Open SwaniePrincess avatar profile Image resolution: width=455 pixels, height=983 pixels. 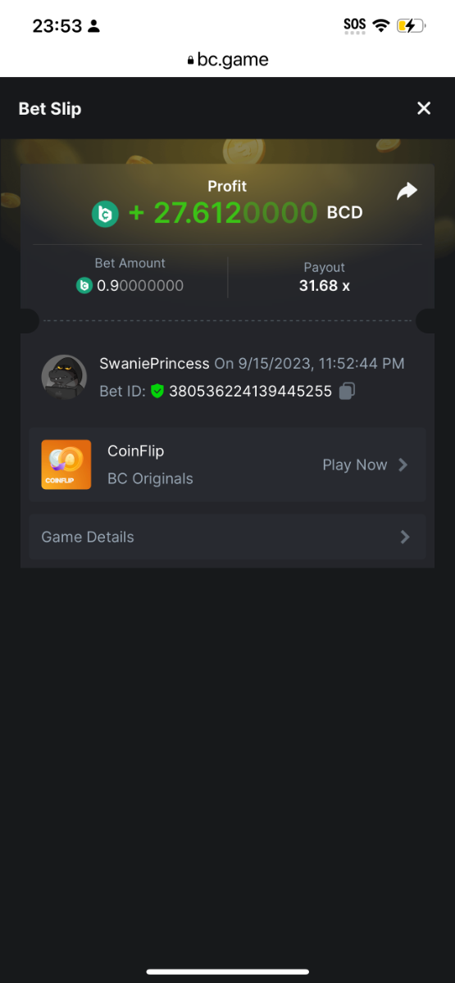pos(64,377)
